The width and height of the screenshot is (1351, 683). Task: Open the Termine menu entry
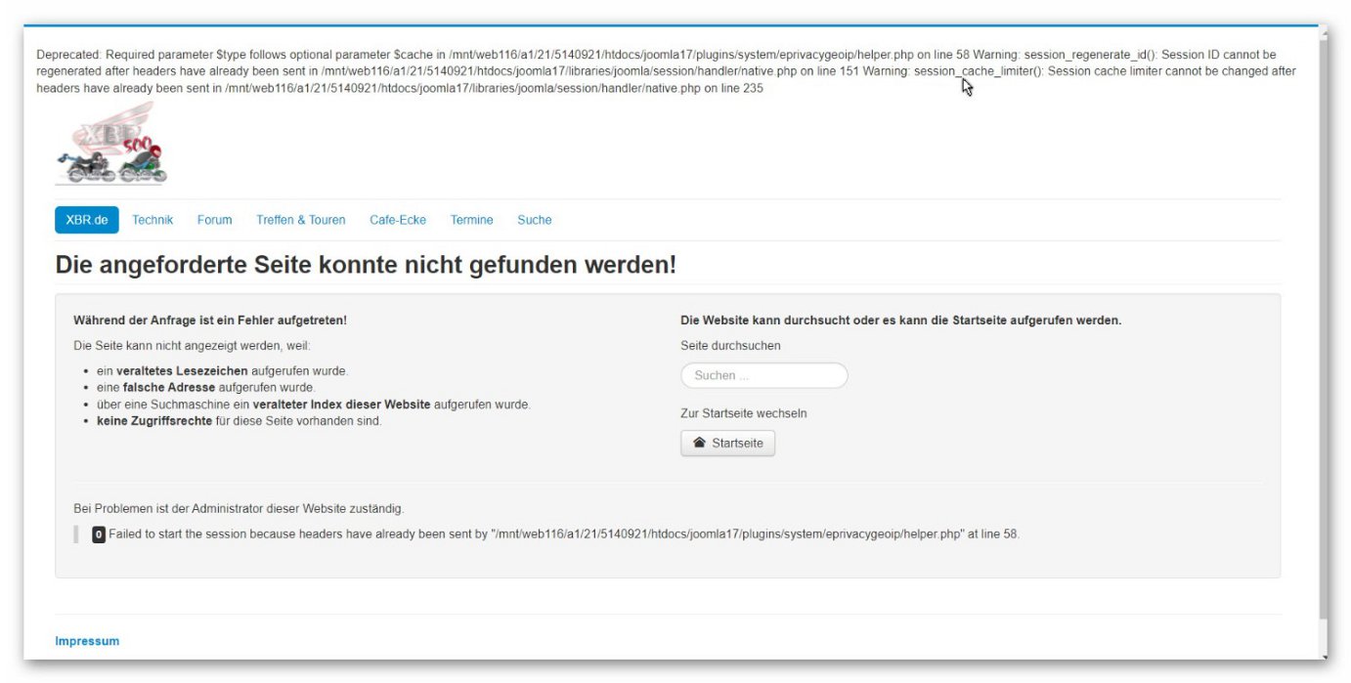coord(471,219)
